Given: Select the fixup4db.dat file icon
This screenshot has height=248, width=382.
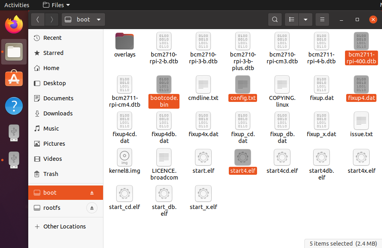Looking at the screenshot, I should 164,121.
